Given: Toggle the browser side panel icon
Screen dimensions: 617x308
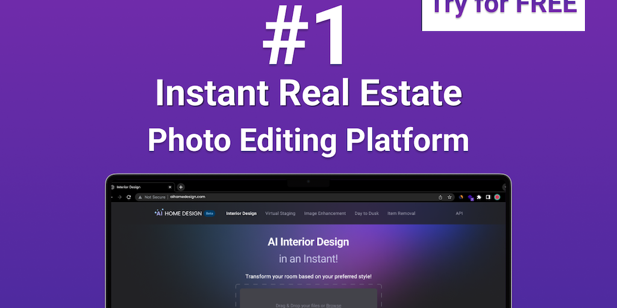Looking at the screenshot, I should coord(488,197).
